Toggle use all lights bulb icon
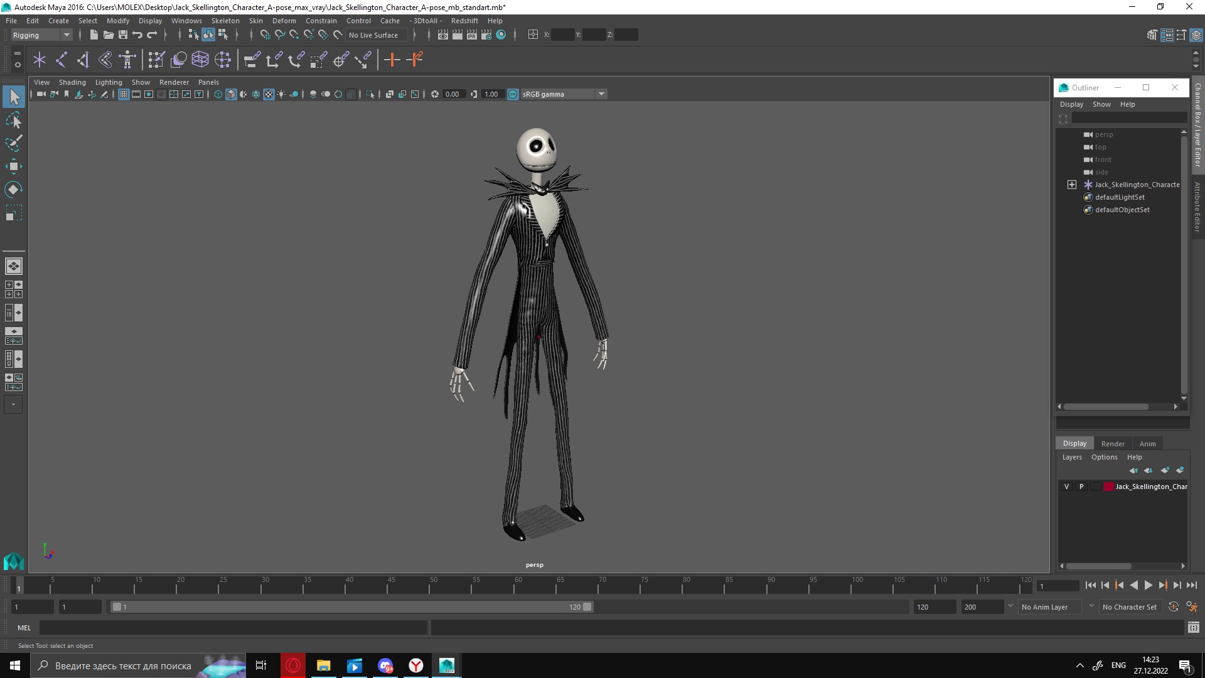The width and height of the screenshot is (1205, 678). pos(281,94)
